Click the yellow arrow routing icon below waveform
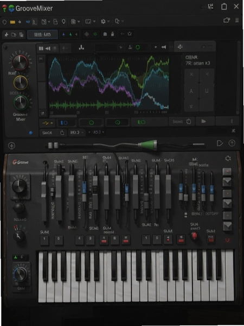 (x=48, y=123)
